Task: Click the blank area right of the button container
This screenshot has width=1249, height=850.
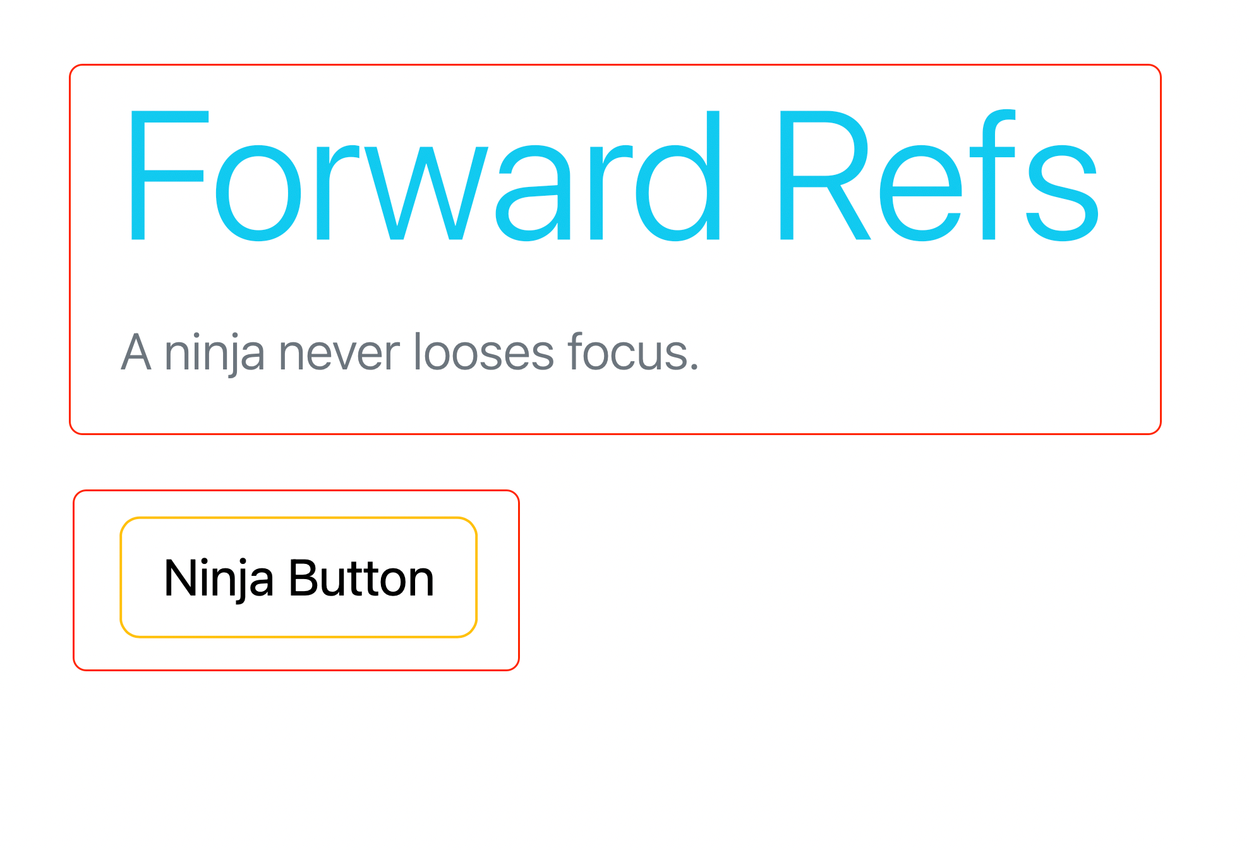Action: (883, 580)
